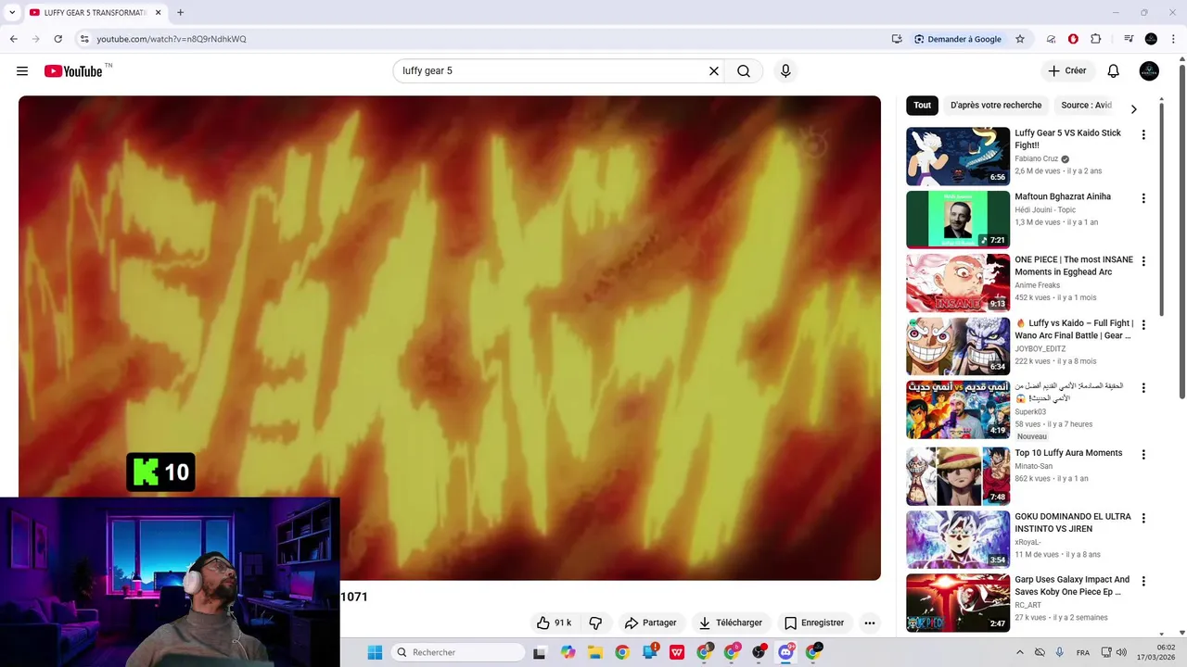The width and height of the screenshot is (1187, 667).
Task: Clear the search box with the X
Action: click(x=714, y=71)
